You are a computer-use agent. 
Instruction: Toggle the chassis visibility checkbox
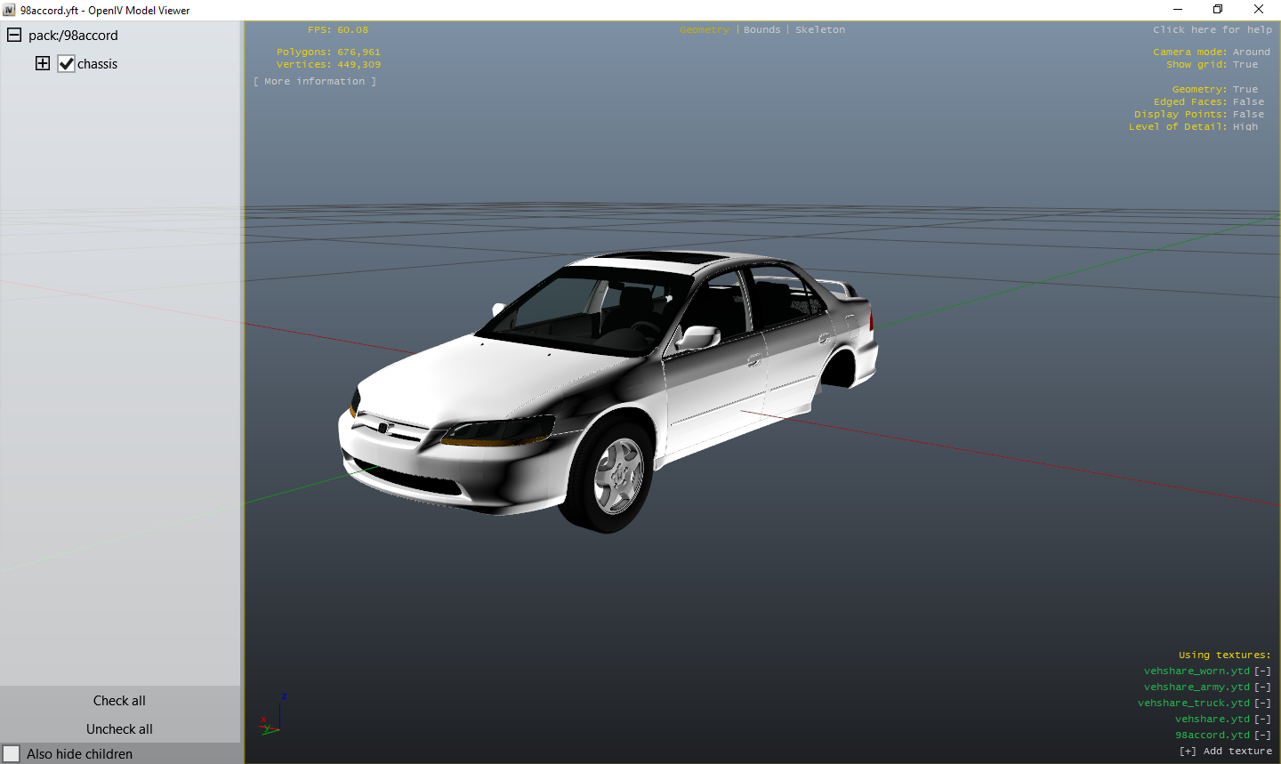(66, 63)
